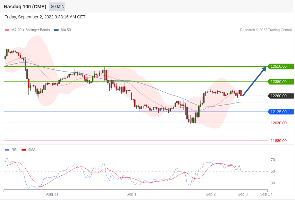Click the 12030.00 red support value
Viewport: 295px width, 200px height.
coord(279,123)
